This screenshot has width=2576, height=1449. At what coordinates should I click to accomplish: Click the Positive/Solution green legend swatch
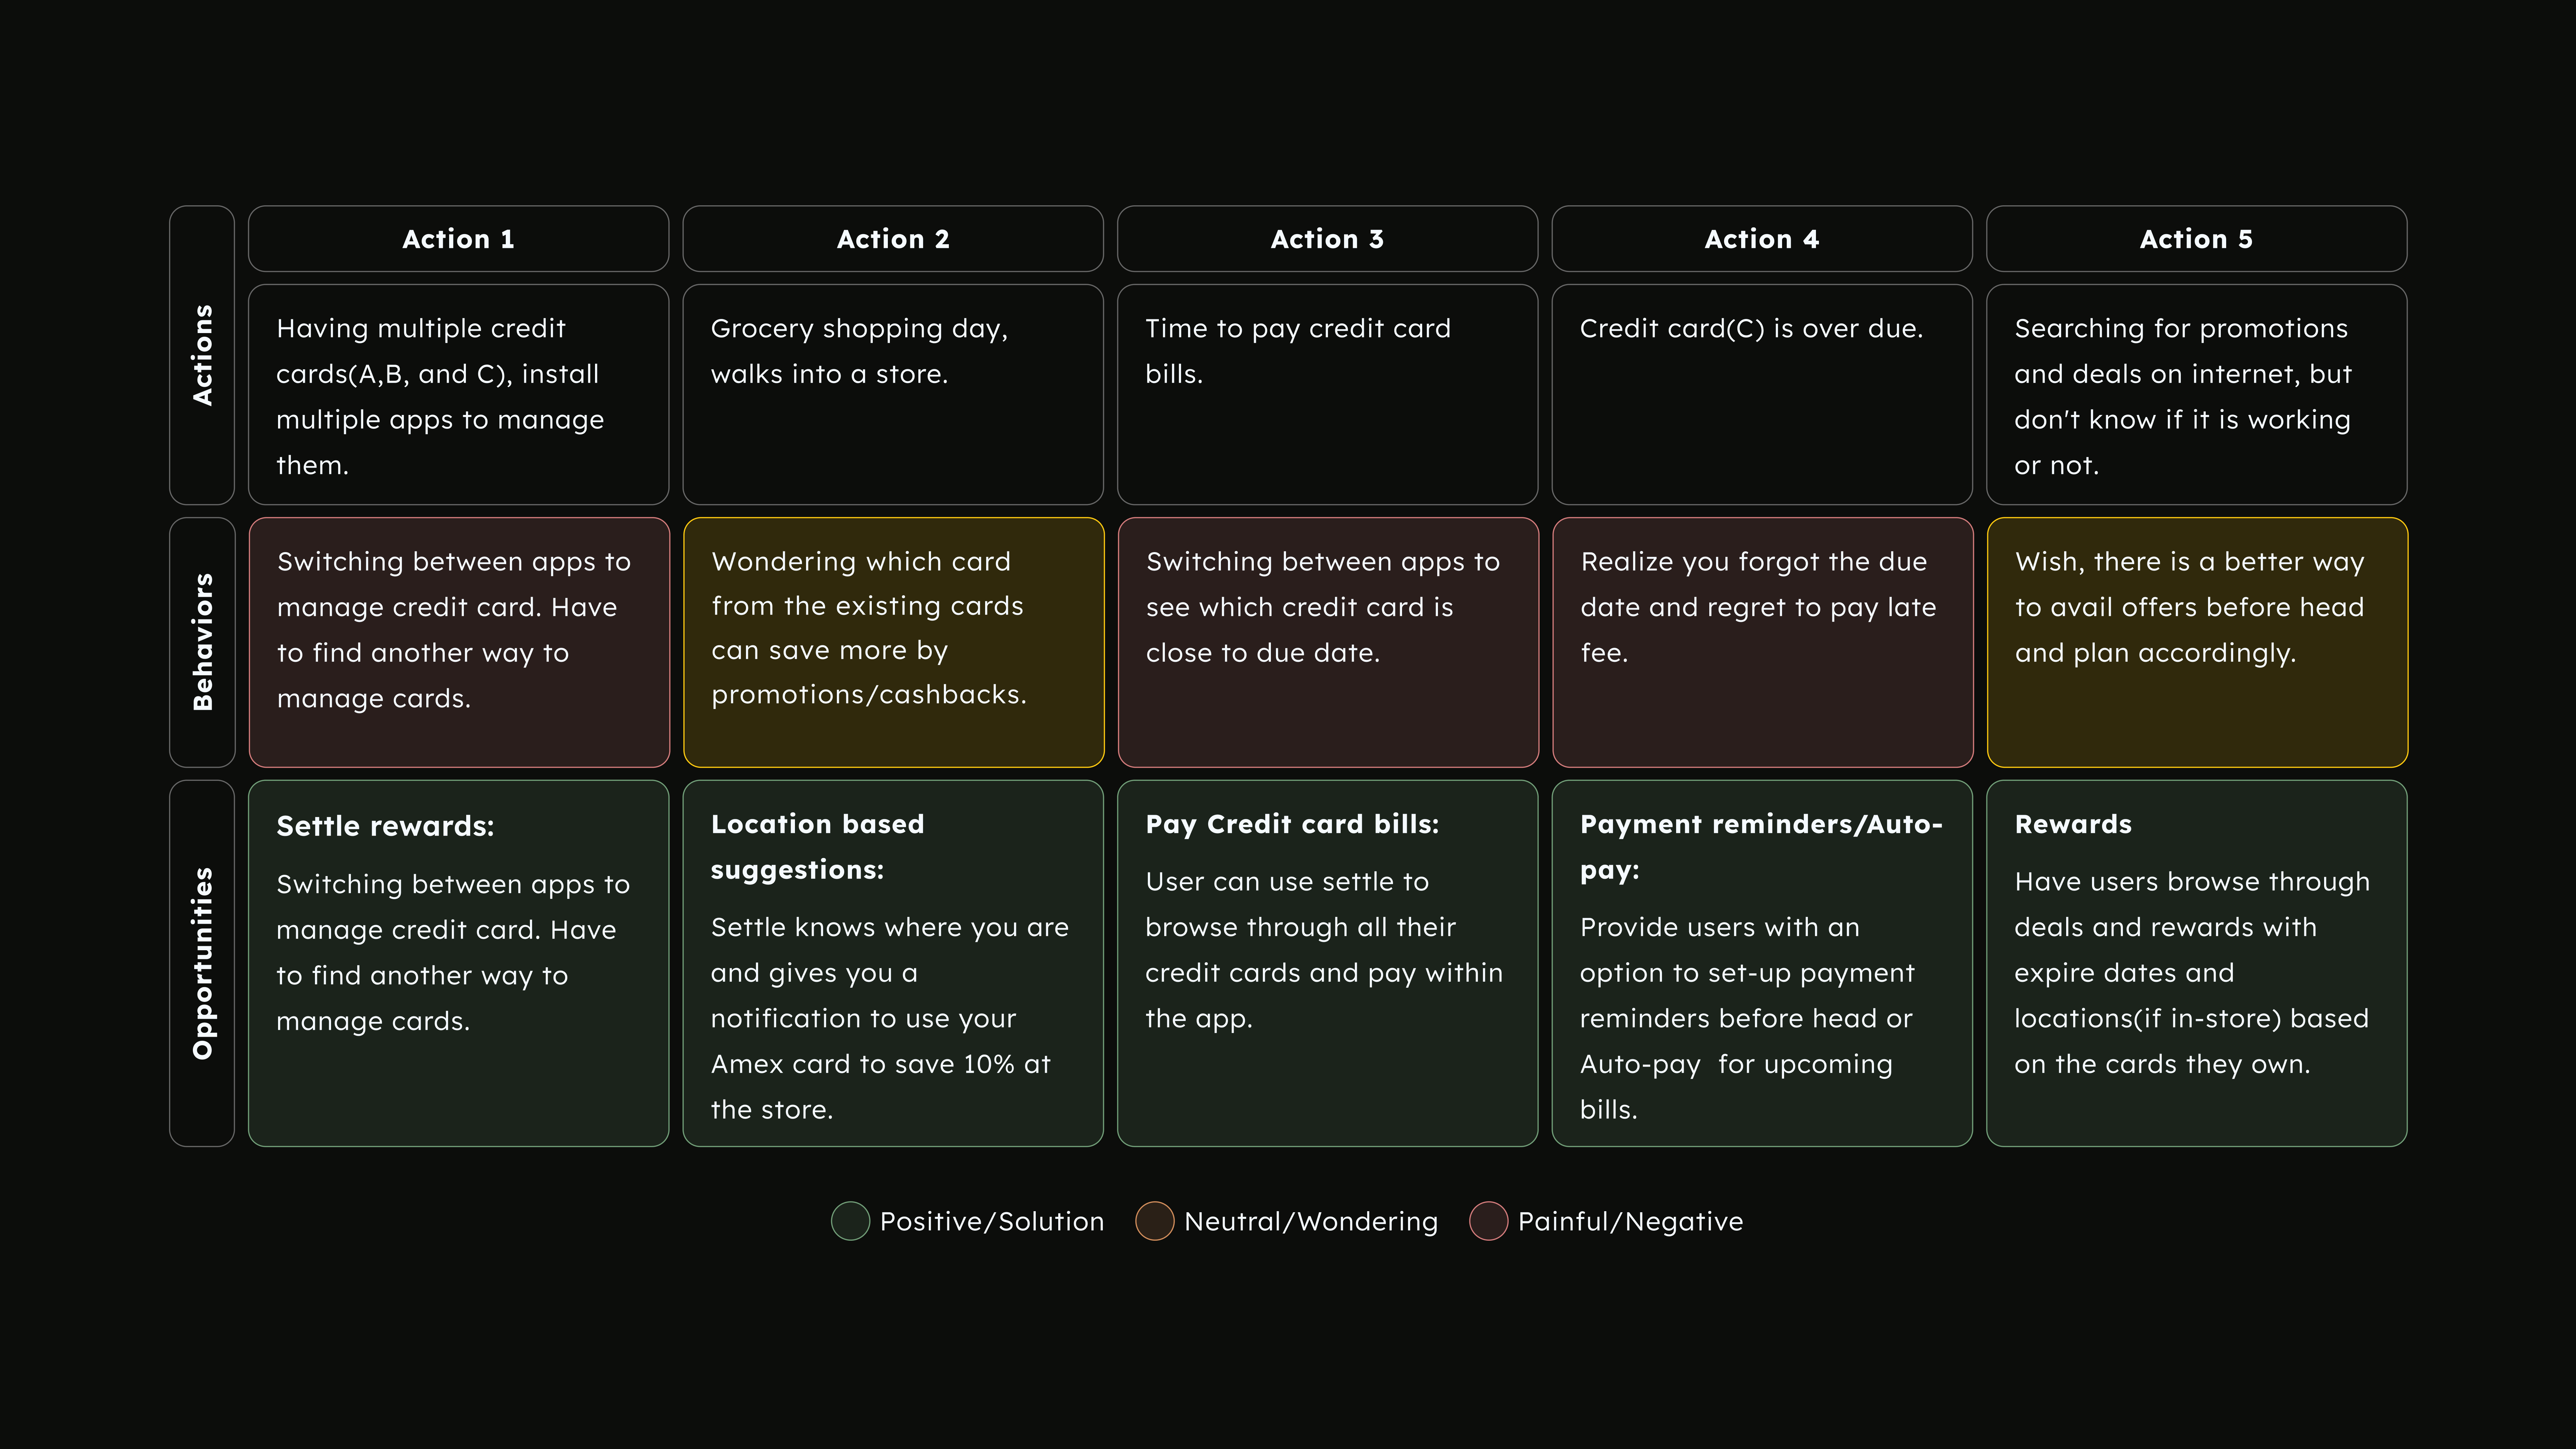(x=850, y=1221)
